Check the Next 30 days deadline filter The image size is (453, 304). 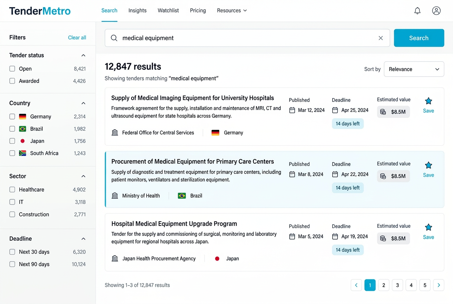(12, 252)
